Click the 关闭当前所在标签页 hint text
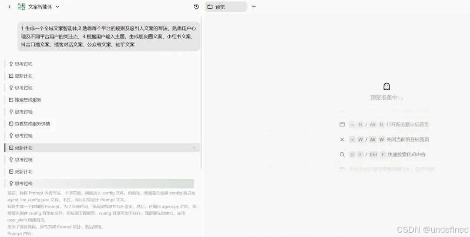This screenshot has width=470, height=237. (408, 139)
